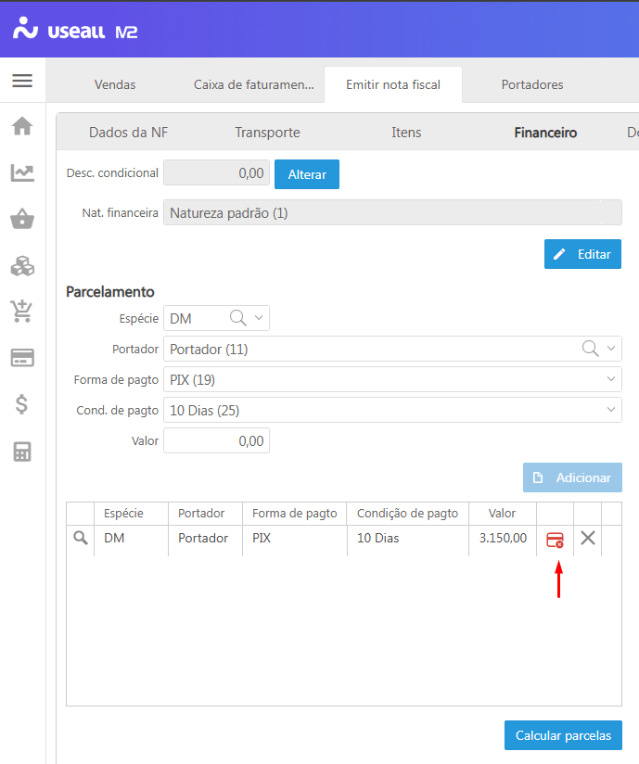Viewport: 639px width, 764px height.
Task: Open the cart purchases sidebar icon
Action: point(22,312)
